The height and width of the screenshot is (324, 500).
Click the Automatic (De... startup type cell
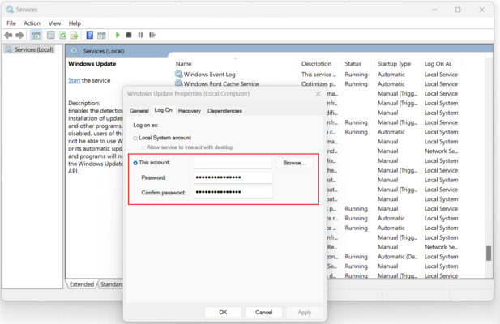(x=397, y=257)
